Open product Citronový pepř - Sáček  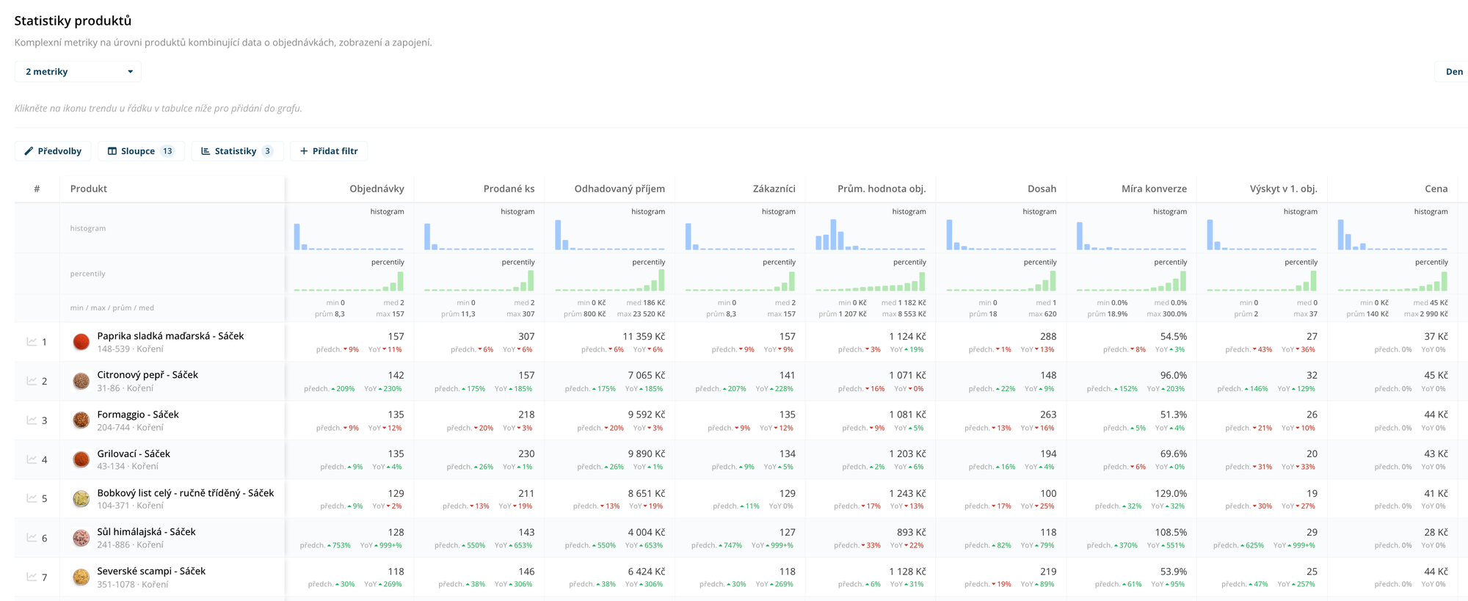pos(148,375)
